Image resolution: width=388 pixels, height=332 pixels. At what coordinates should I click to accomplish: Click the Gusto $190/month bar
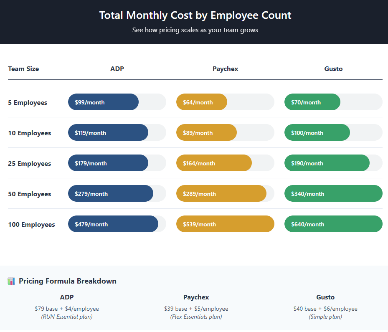(327, 163)
